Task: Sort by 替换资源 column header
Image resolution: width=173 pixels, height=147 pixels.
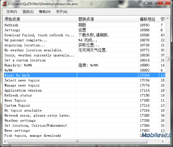Action: tap(108, 19)
